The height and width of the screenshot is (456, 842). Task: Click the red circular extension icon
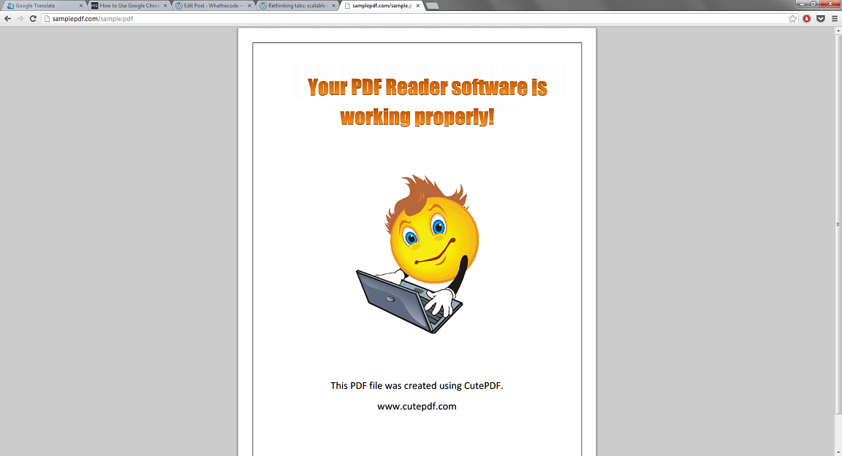(x=807, y=18)
